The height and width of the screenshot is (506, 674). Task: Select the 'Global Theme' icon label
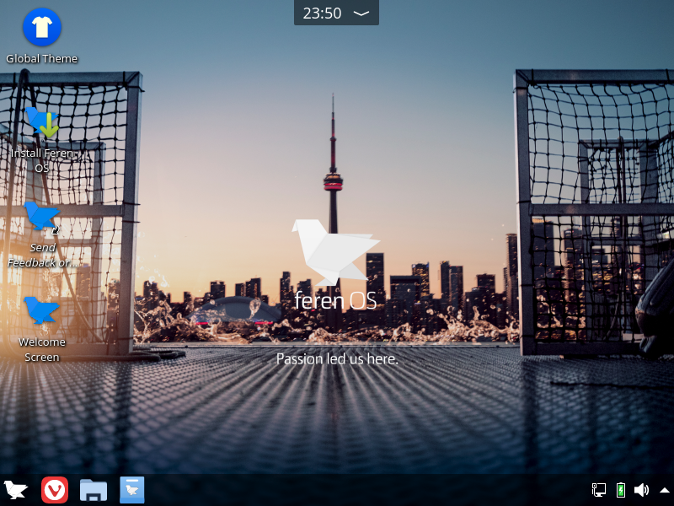(x=41, y=58)
